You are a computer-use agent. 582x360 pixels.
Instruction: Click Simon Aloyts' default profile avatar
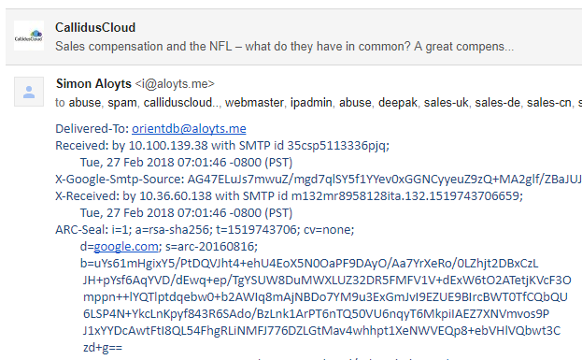click(x=29, y=92)
